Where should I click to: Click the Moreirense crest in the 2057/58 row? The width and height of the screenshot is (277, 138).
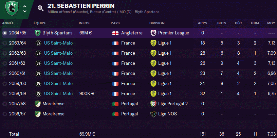[38, 104]
